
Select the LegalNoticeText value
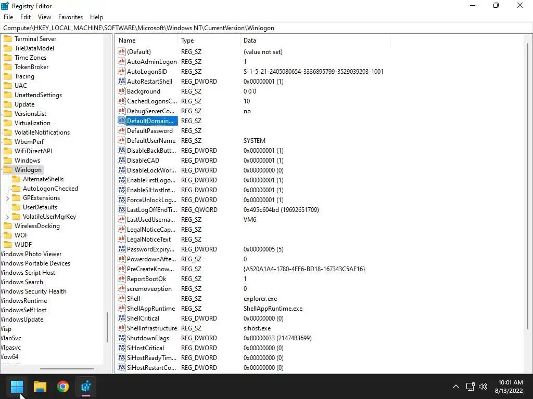149,239
